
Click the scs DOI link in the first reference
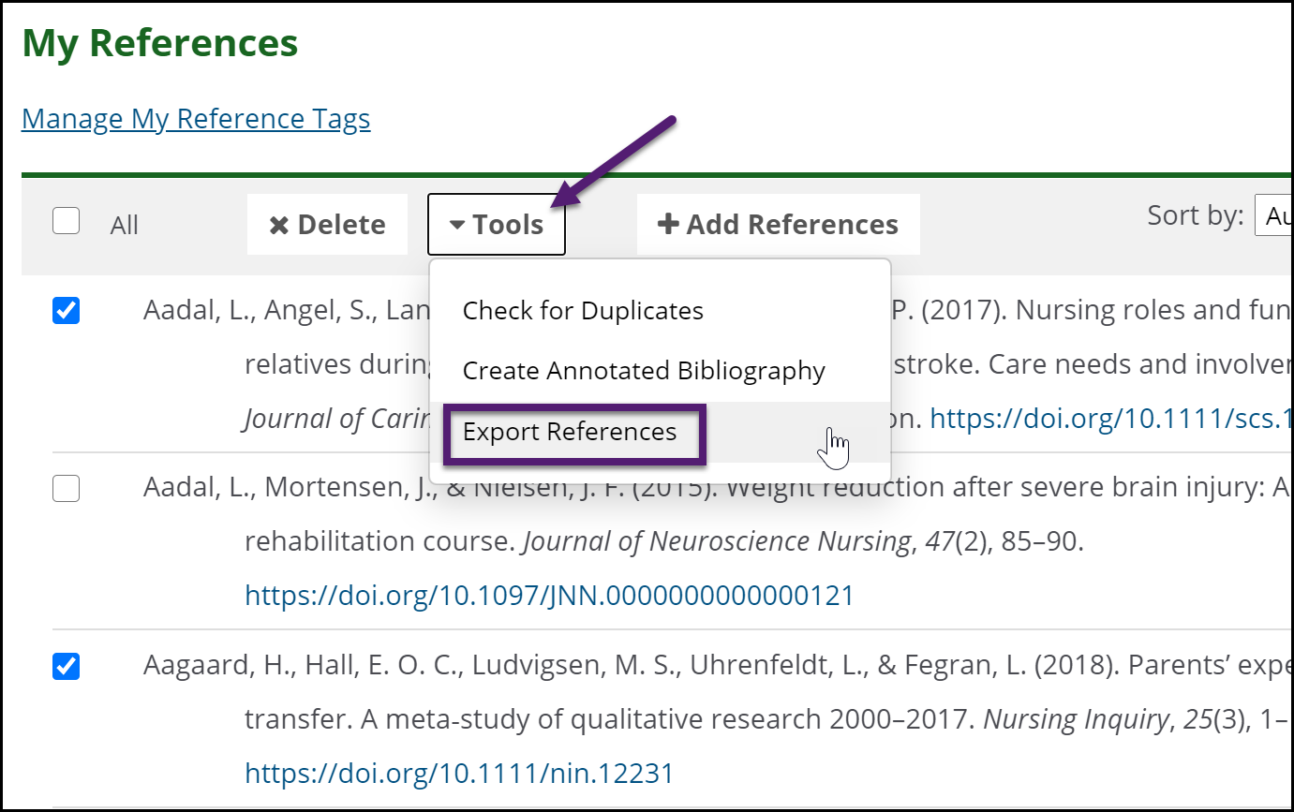(x=1106, y=418)
